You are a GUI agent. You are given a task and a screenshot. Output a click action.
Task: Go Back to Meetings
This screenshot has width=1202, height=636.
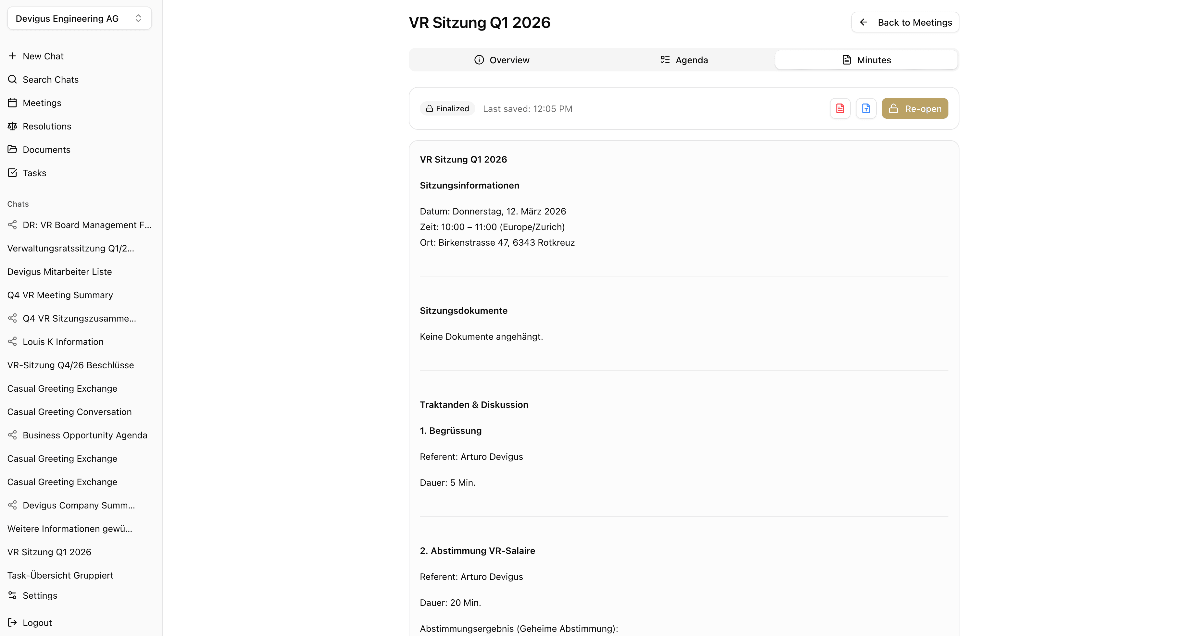[x=904, y=22]
